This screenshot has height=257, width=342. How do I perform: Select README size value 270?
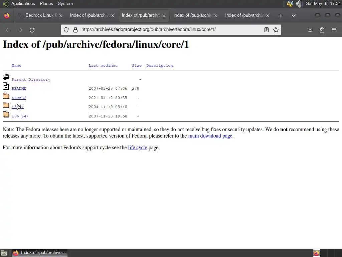coord(136,88)
